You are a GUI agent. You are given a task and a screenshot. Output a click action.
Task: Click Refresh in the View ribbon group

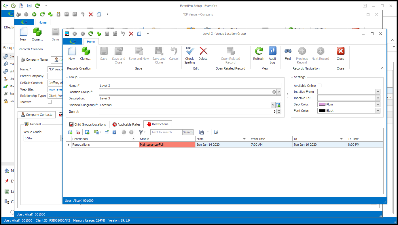[x=259, y=54]
